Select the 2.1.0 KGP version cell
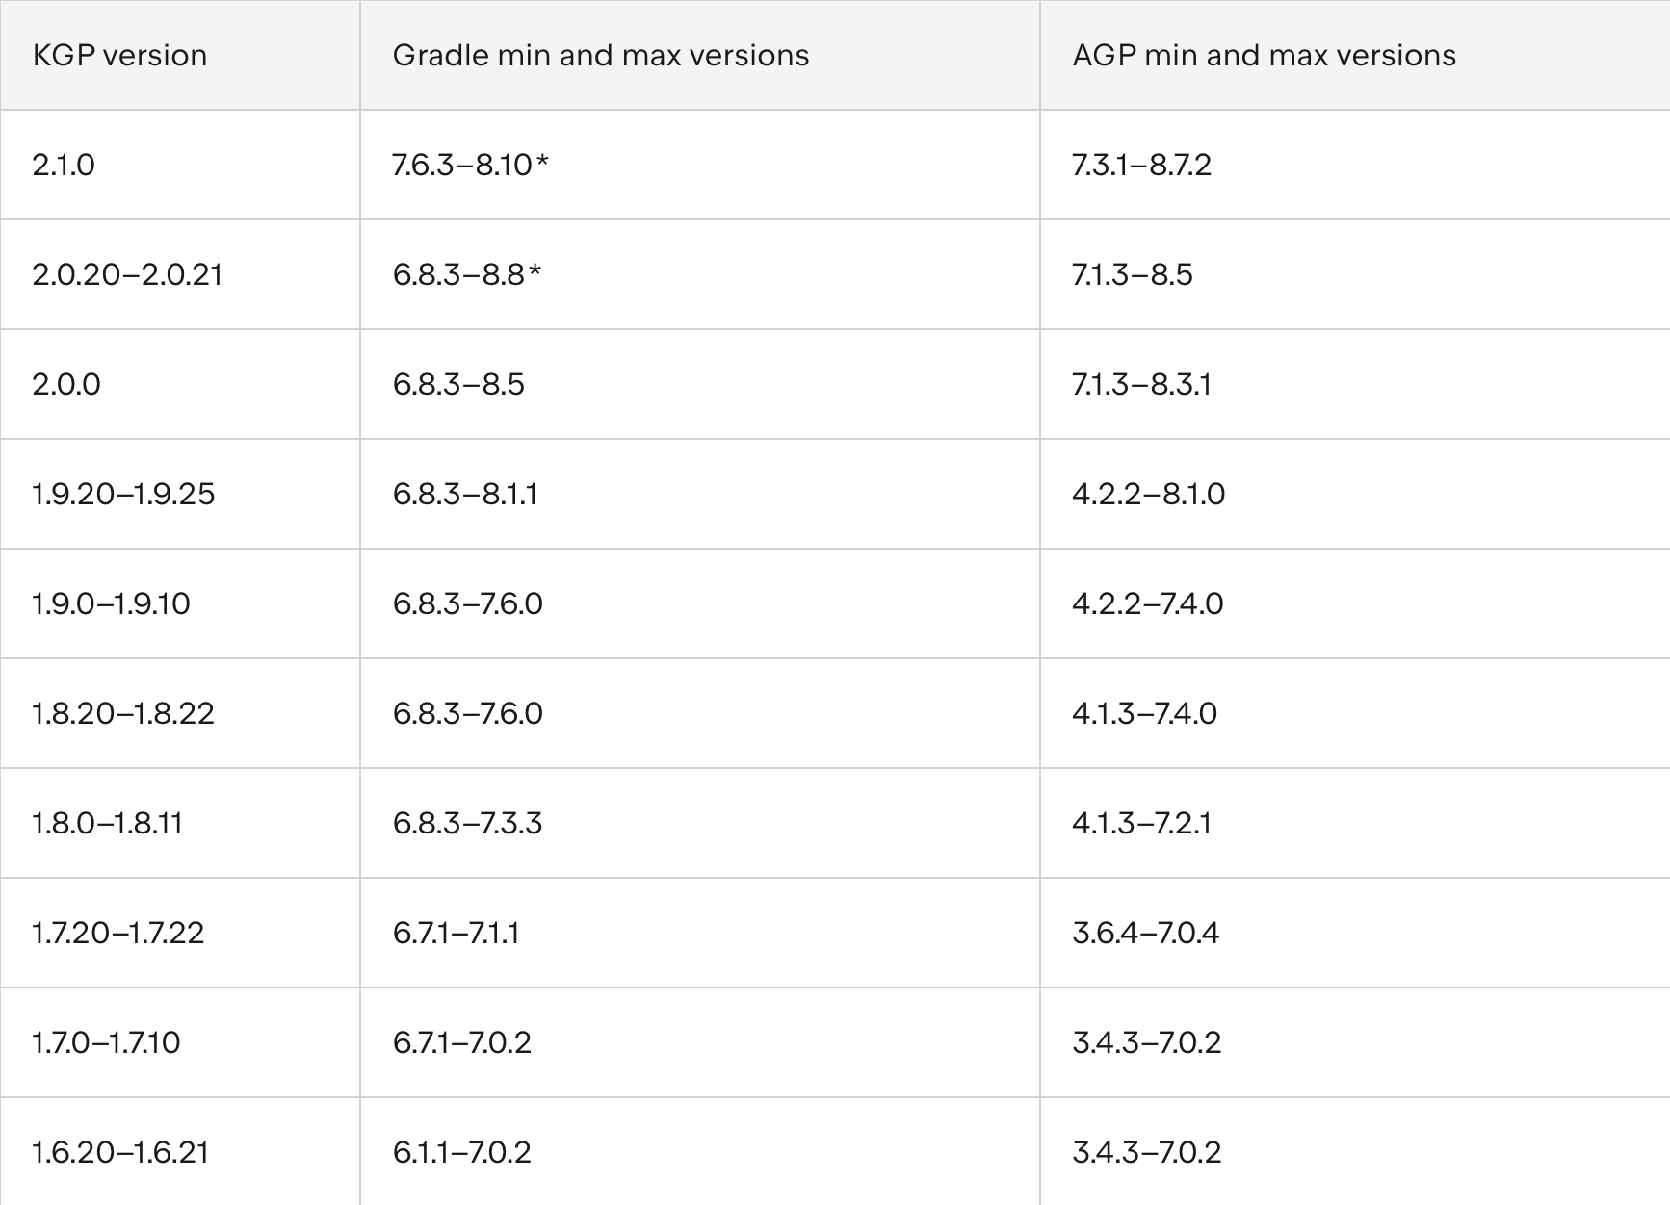1670x1205 pixels. (x=180, y=165)
